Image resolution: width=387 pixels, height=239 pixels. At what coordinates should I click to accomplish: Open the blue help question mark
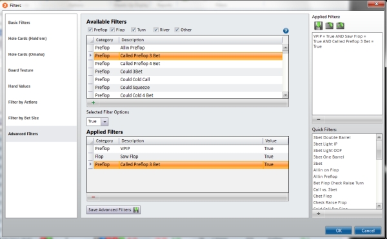[286, 31]
